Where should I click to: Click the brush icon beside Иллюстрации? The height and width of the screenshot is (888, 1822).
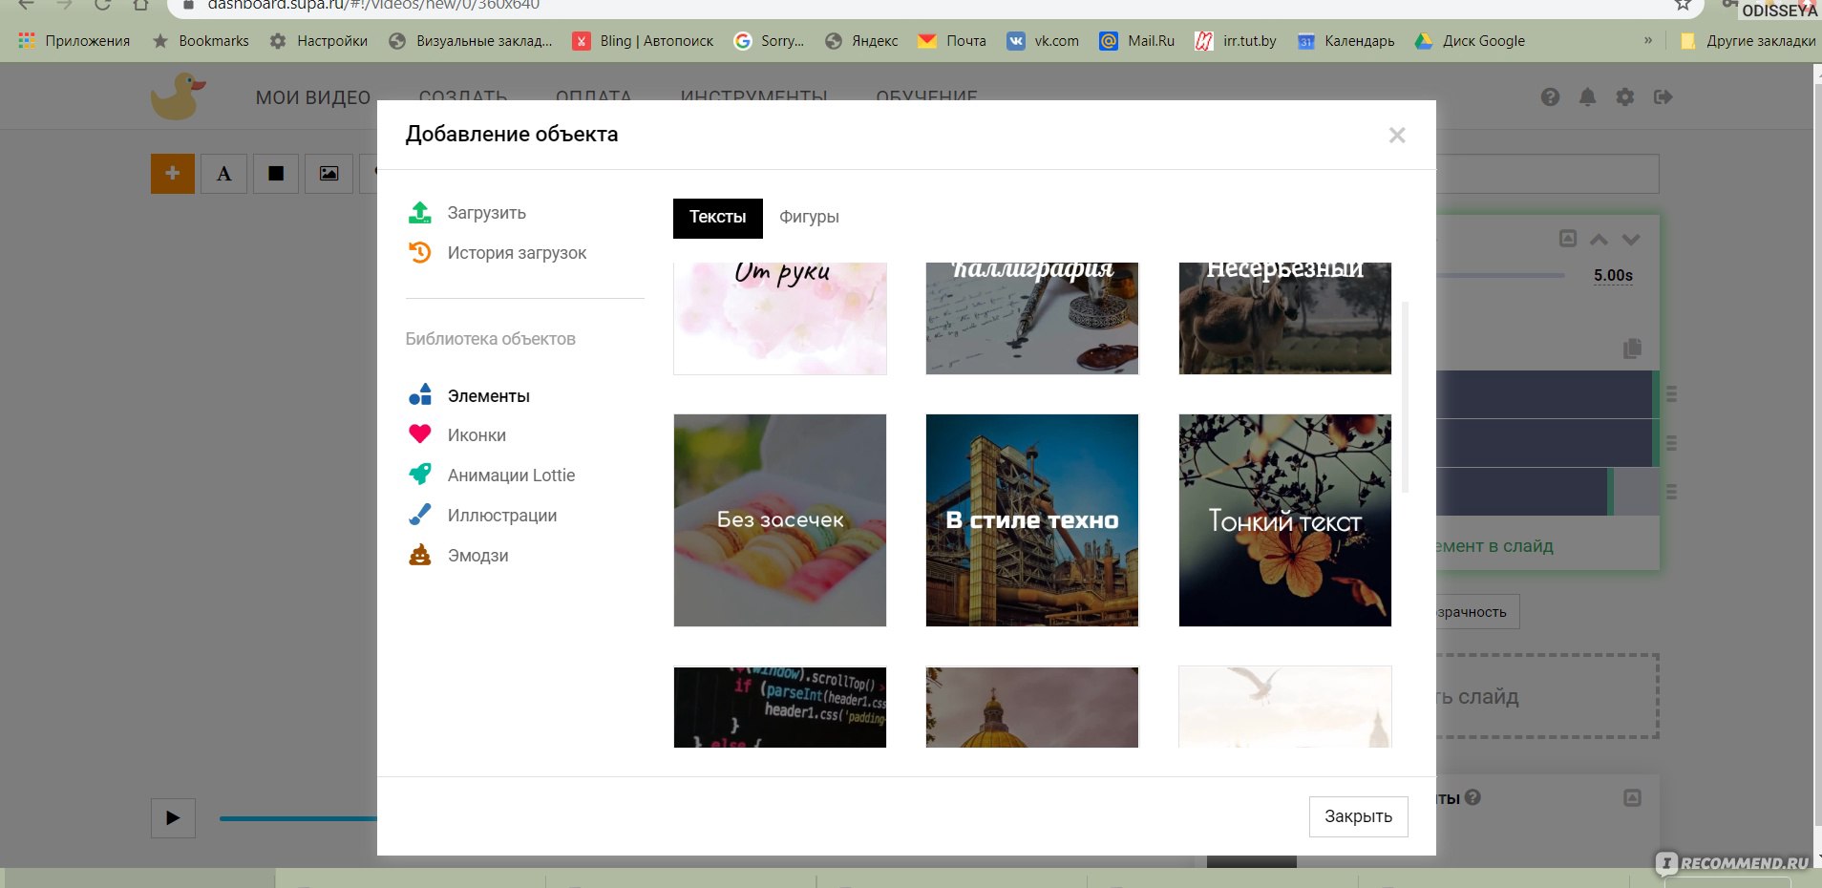(420, 515)
